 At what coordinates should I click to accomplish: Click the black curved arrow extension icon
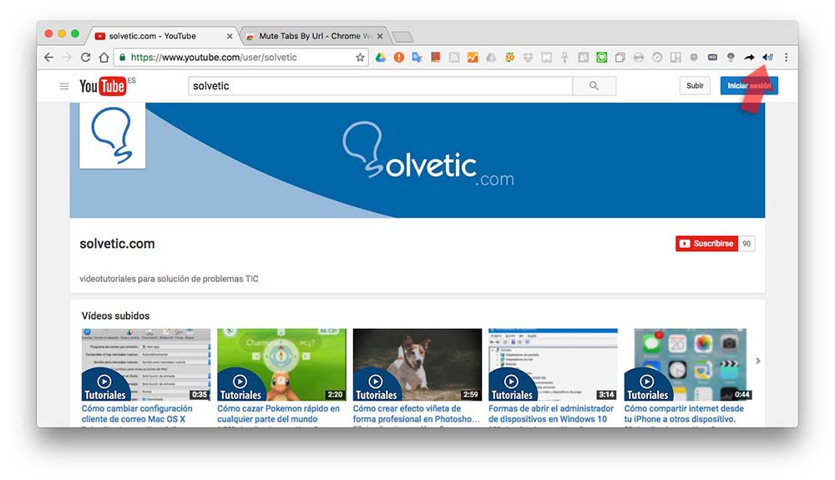(x=749, y=58)
